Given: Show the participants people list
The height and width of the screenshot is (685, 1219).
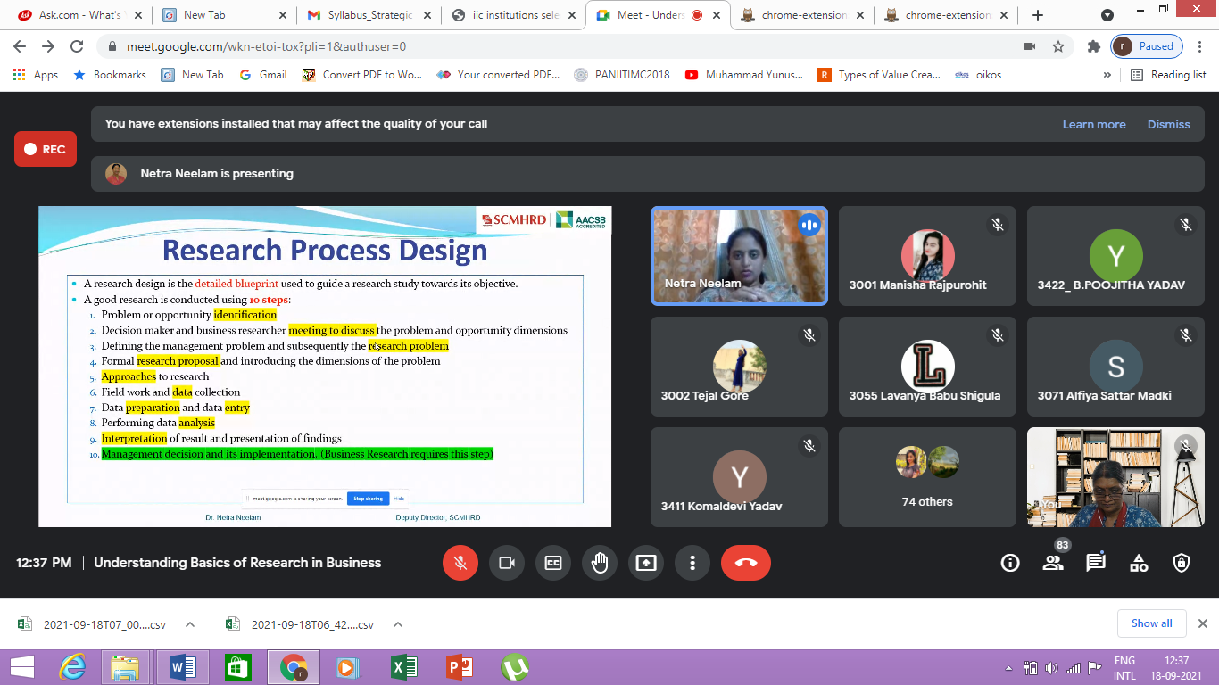Looking at the screenshot, I should point(1053,563).
